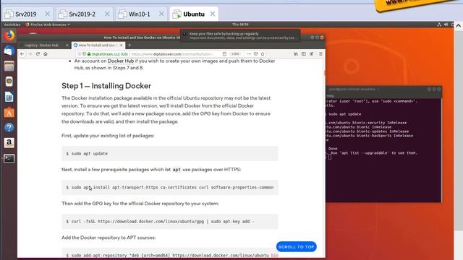Expand the VM tab bar chevron at right
This screenshot has height=260, width=463.
(458, 26)
